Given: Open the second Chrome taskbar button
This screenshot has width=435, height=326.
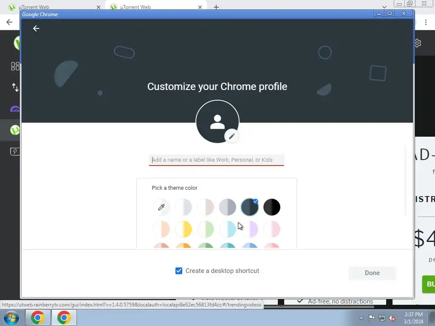Looking at the screenshot, I should click(x=64, y=318).
